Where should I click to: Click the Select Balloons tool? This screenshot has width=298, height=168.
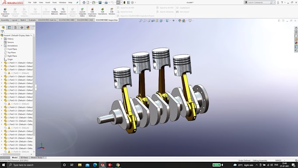tap(63, 11)
